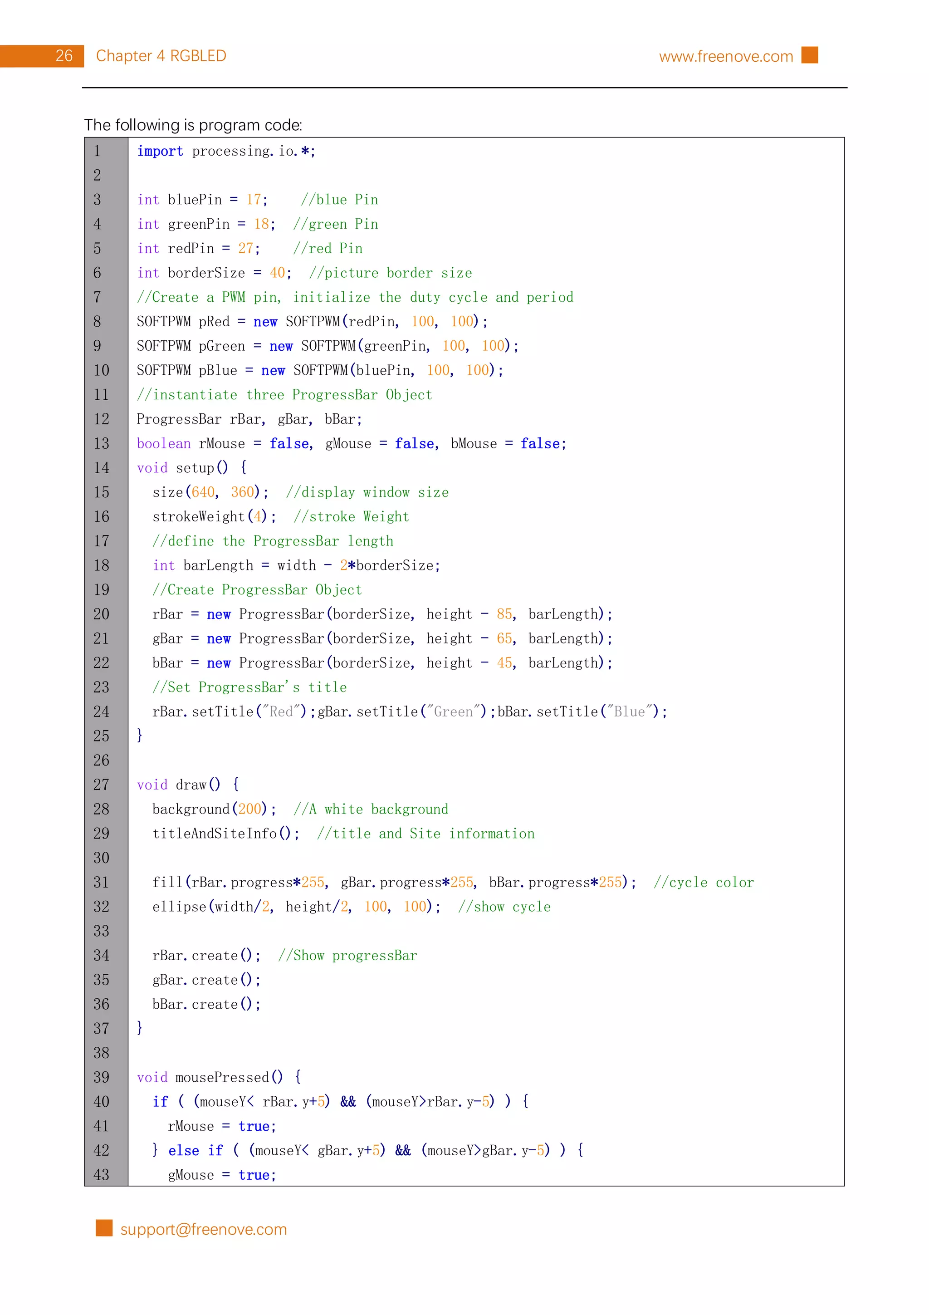Screen dimensions: 929x1315
Task: Select line 'bBar.create();'
Action: click(207, 1004)
